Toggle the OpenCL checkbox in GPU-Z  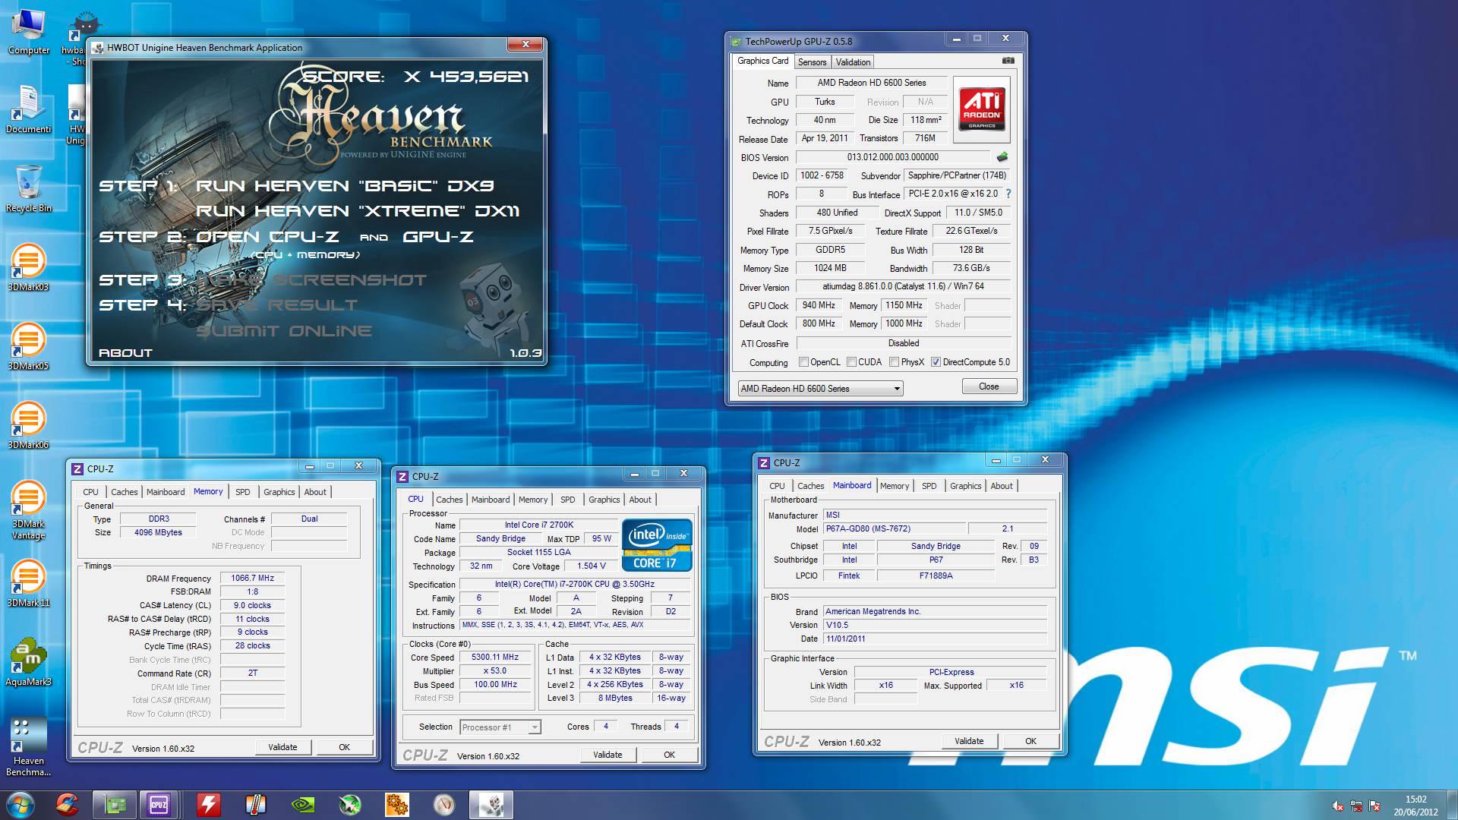(x=803, y=362)
